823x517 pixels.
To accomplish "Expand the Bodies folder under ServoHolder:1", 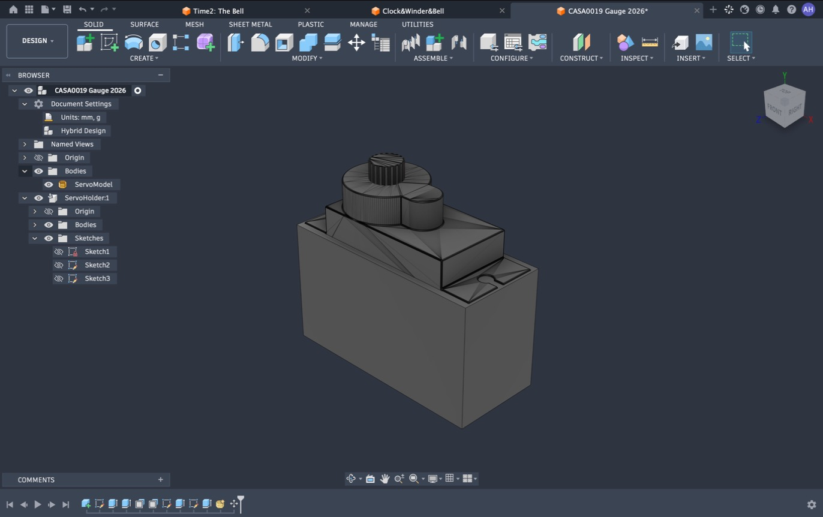I will (x=35, y=225).
